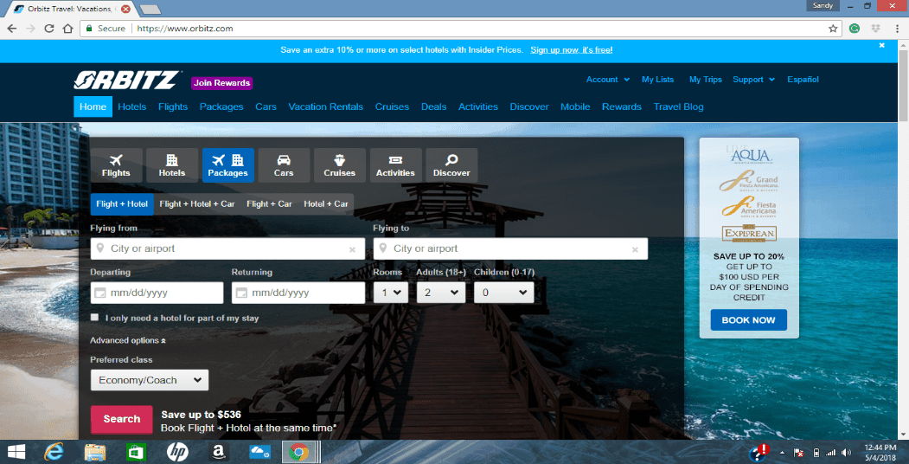Screen dimensions: 909x464
Task: Open the Activities ticket search tab
Action: click(395, 165)
